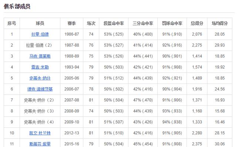This screenshot has height=147, width=237.
Task: Click the 场均得分 column header
Action: 220,23
